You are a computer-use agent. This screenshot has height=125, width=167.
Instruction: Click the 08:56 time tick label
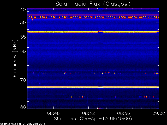(124, 113)
